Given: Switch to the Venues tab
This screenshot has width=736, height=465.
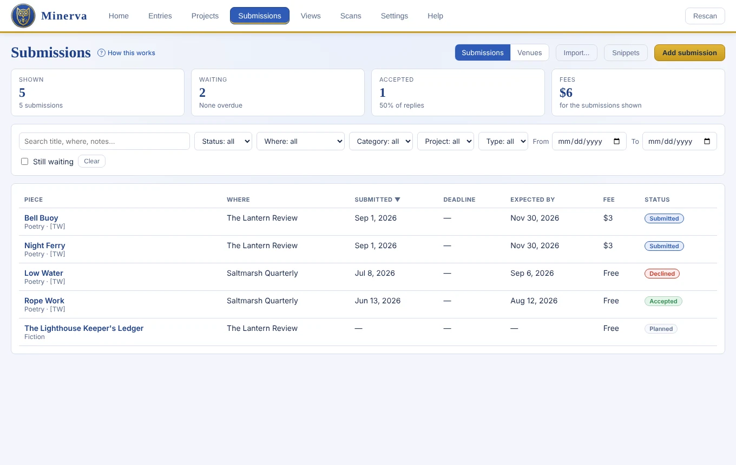Looking at the screenshot, I should (x=530, y=52).
